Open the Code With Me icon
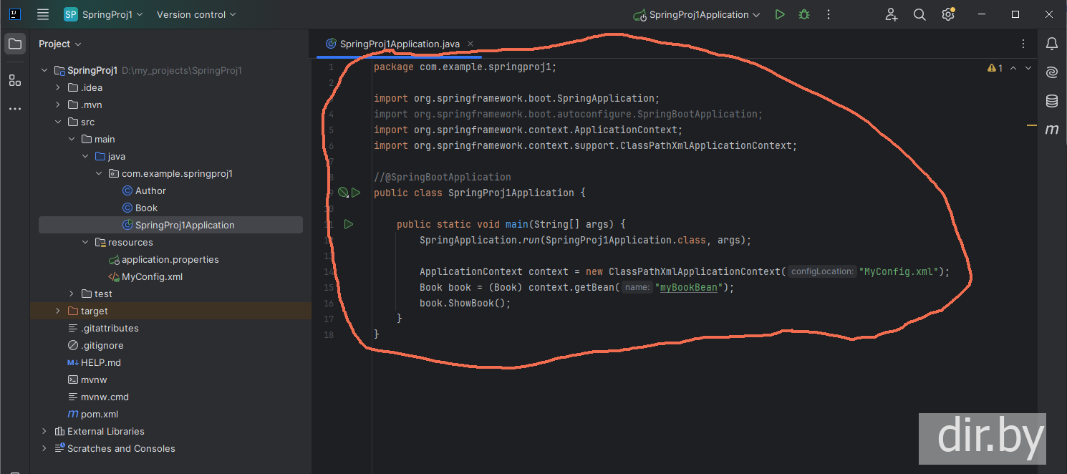Viewport: 1067px width, 474px height. click(891, 14)
